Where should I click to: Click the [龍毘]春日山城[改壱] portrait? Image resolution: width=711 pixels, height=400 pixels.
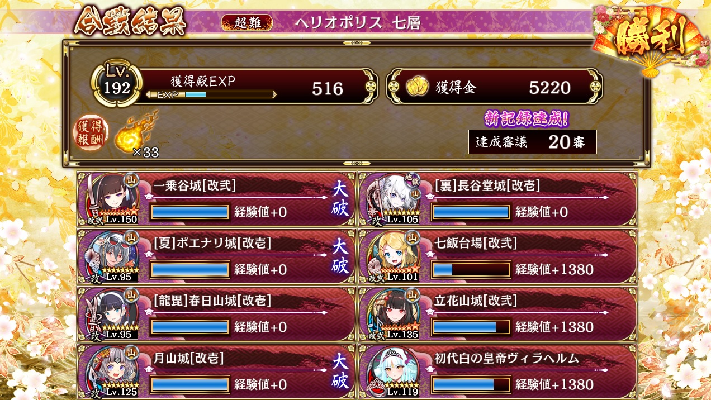pyautogui.click(x=112, y=314)
